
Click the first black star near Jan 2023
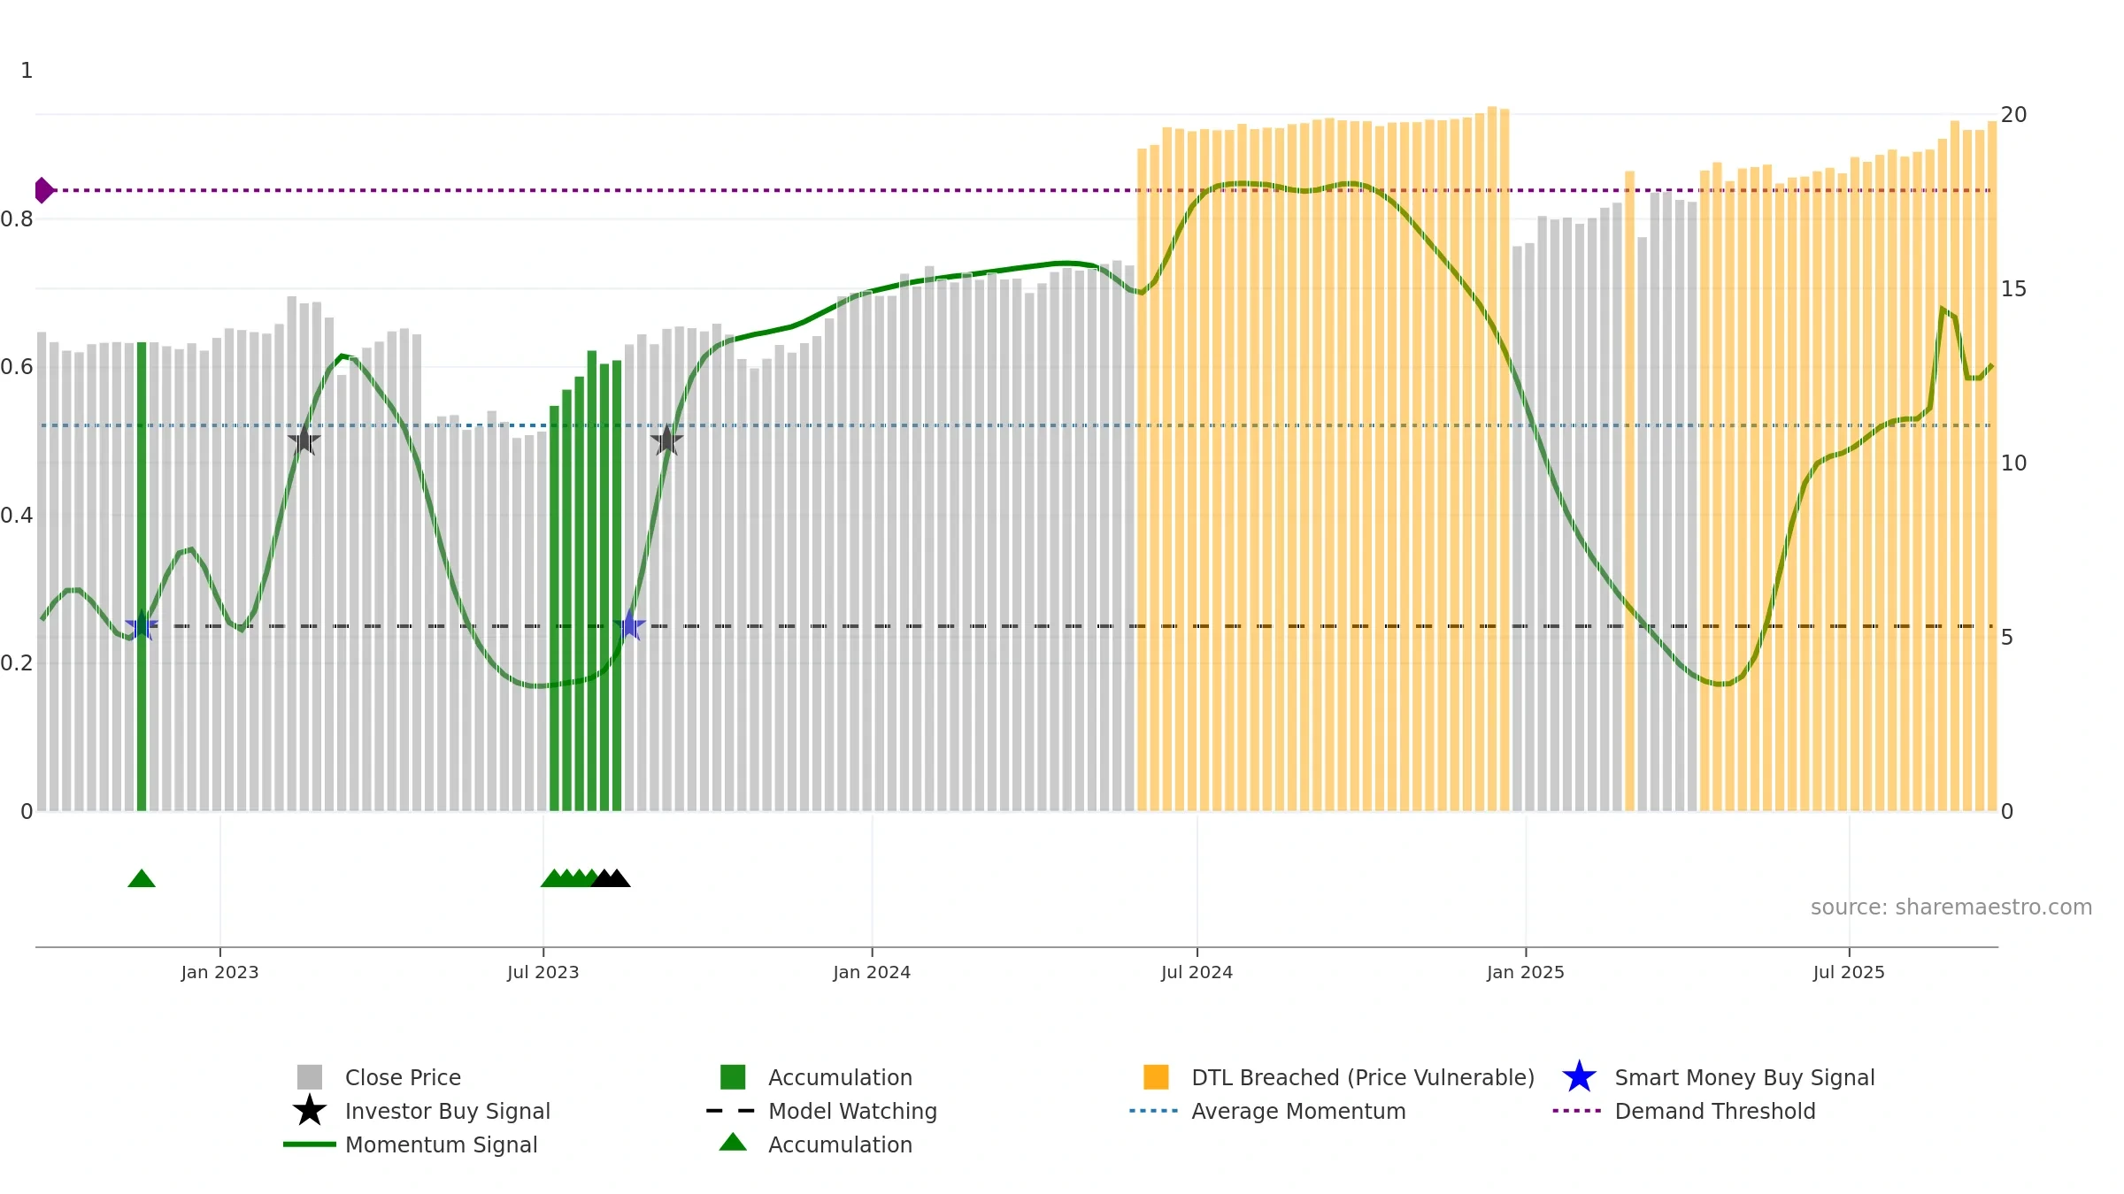tap(304, 440)
